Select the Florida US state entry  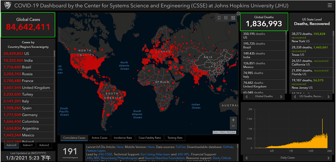tap(311, 72)
